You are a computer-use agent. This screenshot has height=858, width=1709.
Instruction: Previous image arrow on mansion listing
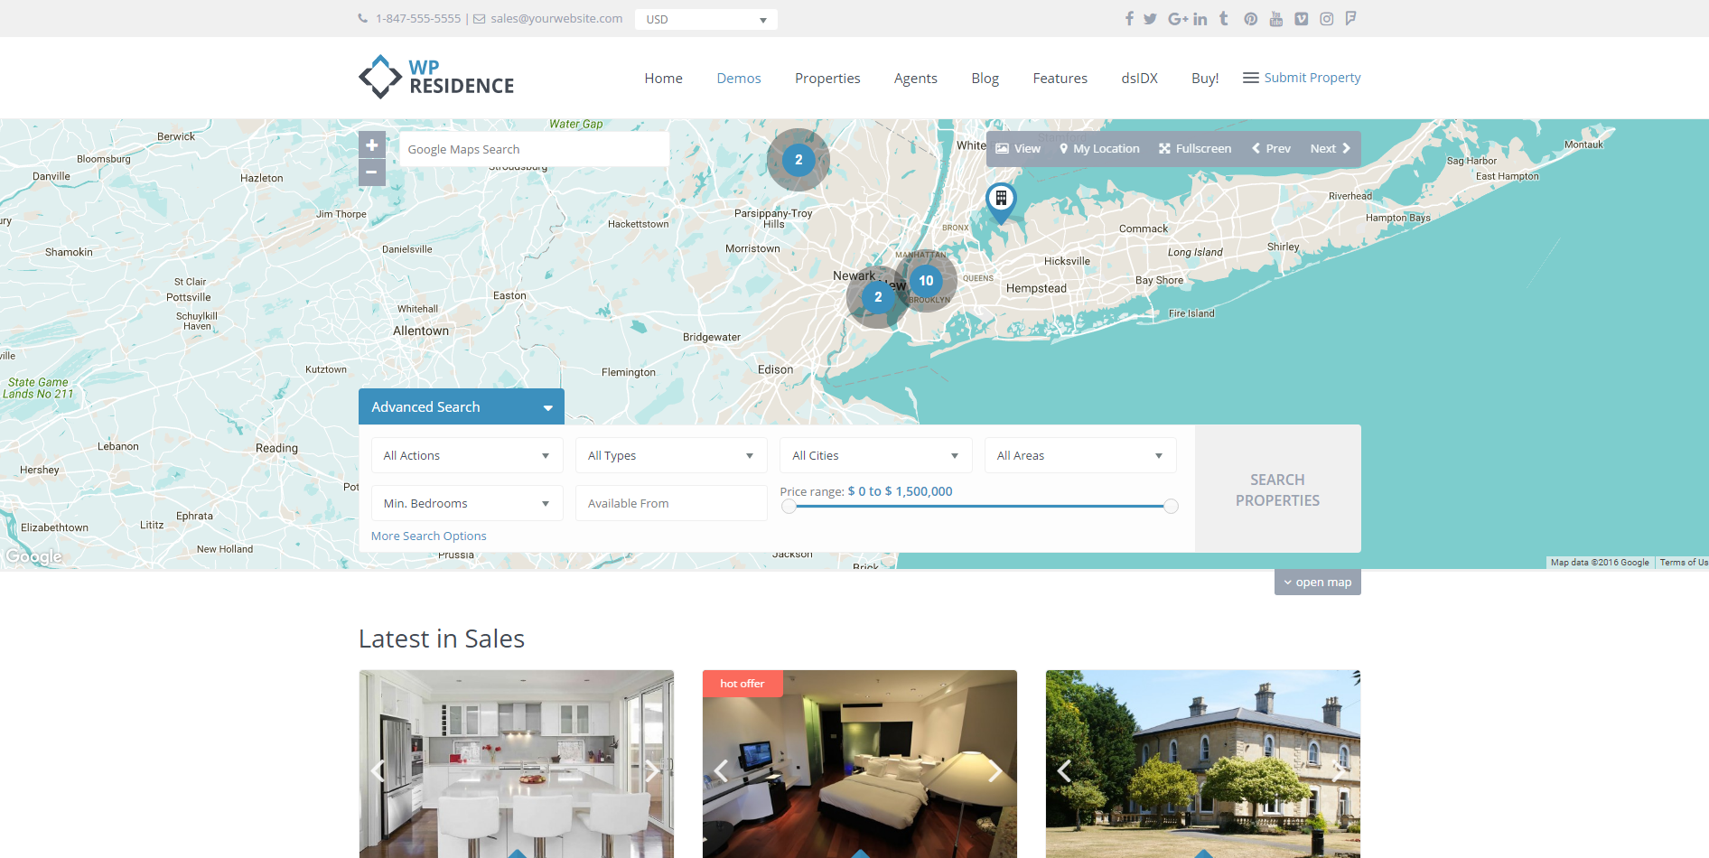[x=1064, y=770]
